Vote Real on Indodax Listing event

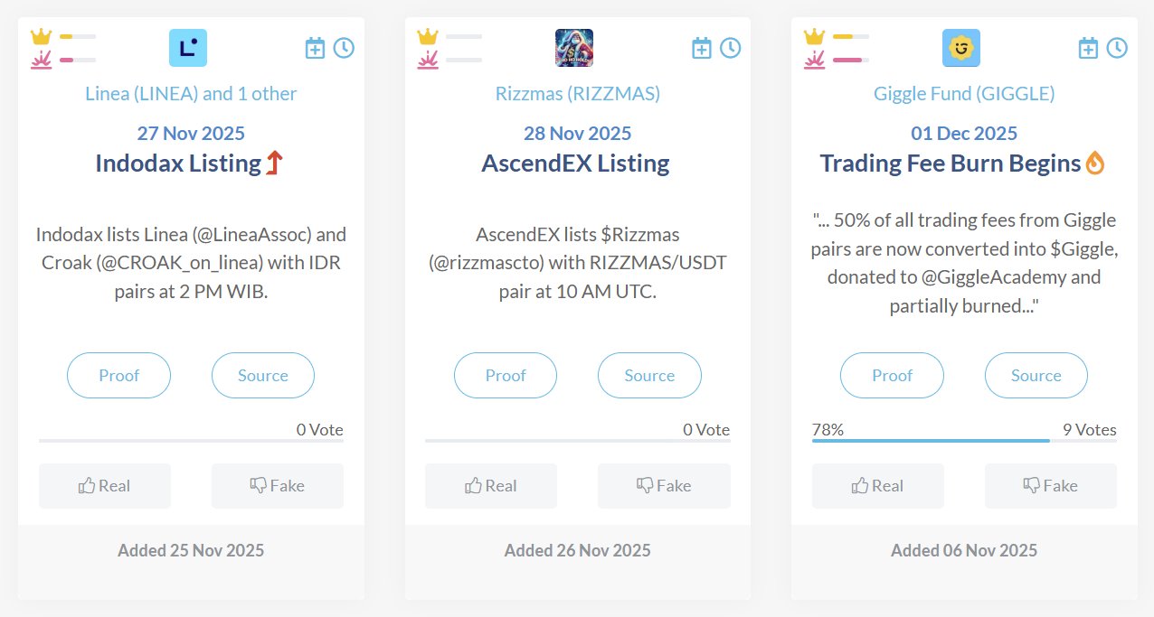(x=105, y=486)
